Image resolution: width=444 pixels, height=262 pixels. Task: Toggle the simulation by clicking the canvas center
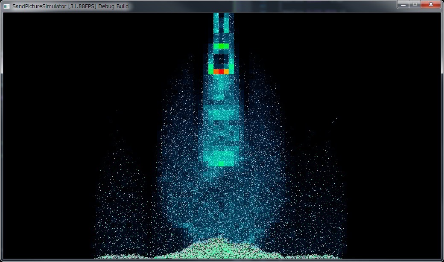[222, 137]
